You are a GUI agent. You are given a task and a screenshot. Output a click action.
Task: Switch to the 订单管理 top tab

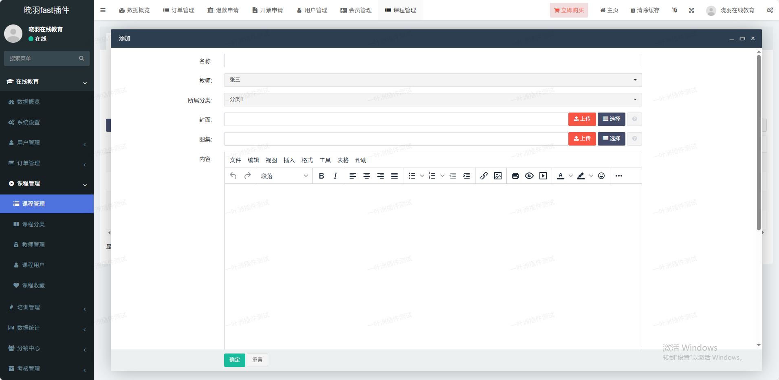coord(178,10)
